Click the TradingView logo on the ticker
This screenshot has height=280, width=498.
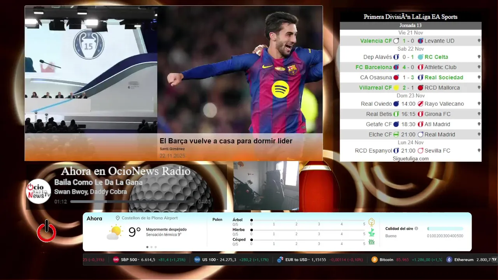click(494, 259)
